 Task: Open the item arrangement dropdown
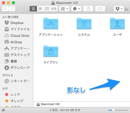[x=64, y=9]
